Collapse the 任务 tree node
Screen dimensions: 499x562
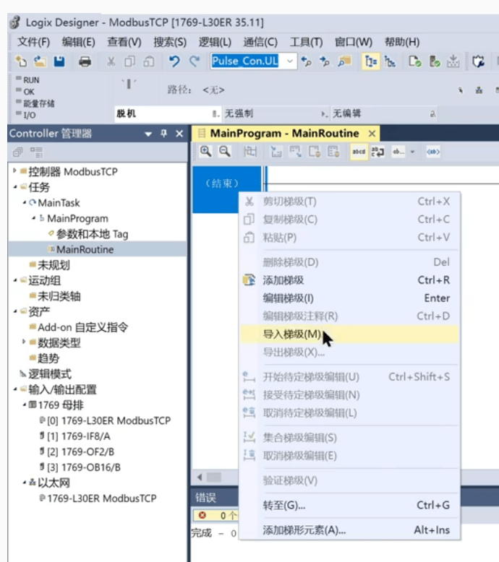[14, 187]
